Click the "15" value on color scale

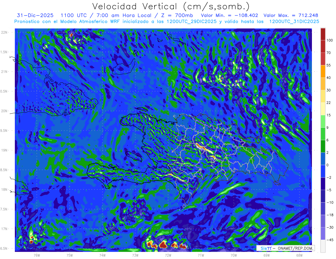[329, 115]
